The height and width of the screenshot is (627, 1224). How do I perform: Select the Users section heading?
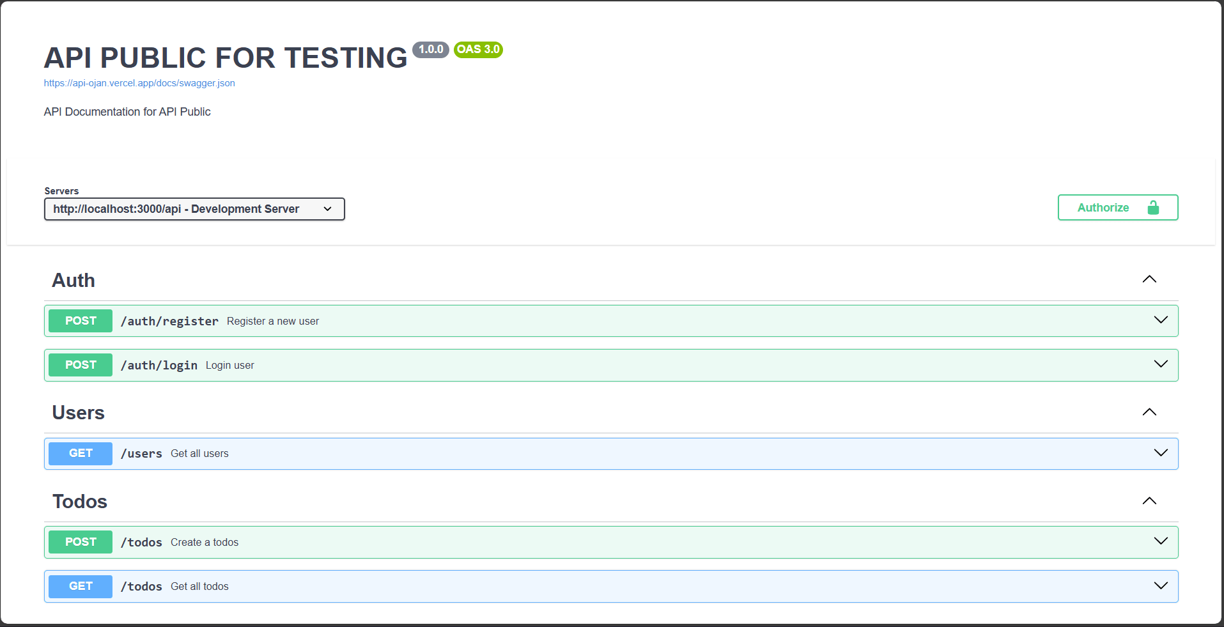(78, 413)
